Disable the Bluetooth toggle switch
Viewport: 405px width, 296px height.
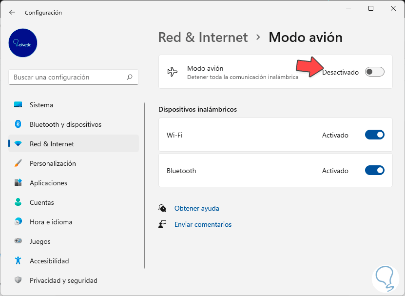[x=374, y=171]
